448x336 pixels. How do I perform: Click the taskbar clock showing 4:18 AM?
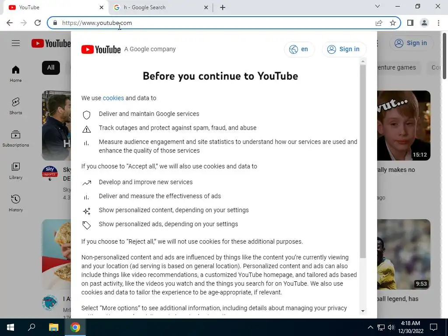pyautogui.click(x=410, y=327)
